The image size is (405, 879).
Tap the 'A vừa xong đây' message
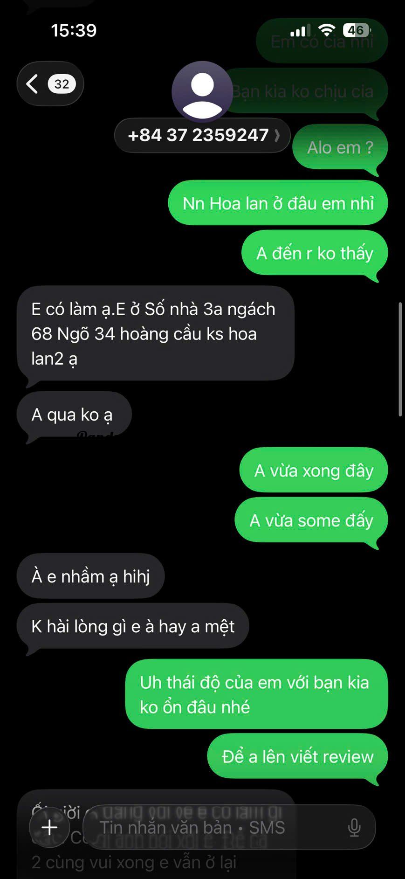point(314,470)
